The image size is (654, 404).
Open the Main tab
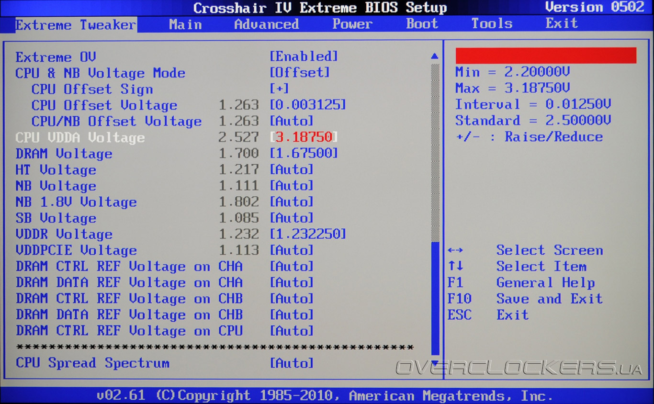pyautogui.click(x=185, y=24)
